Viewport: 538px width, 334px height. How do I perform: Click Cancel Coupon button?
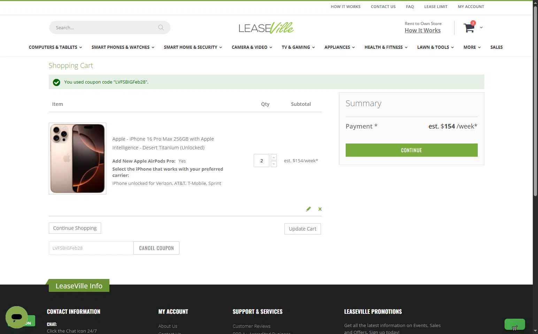(156, 248)
